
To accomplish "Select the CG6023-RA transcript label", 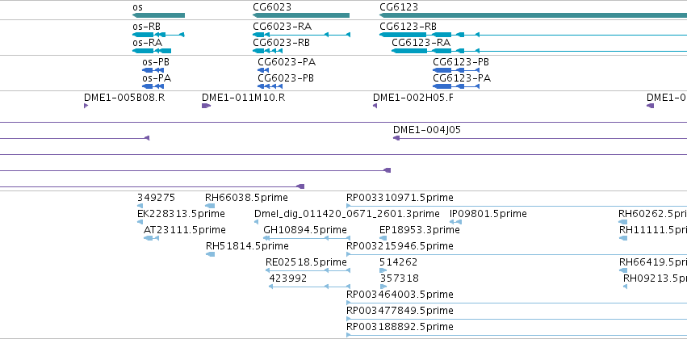I will click(283, 27).
